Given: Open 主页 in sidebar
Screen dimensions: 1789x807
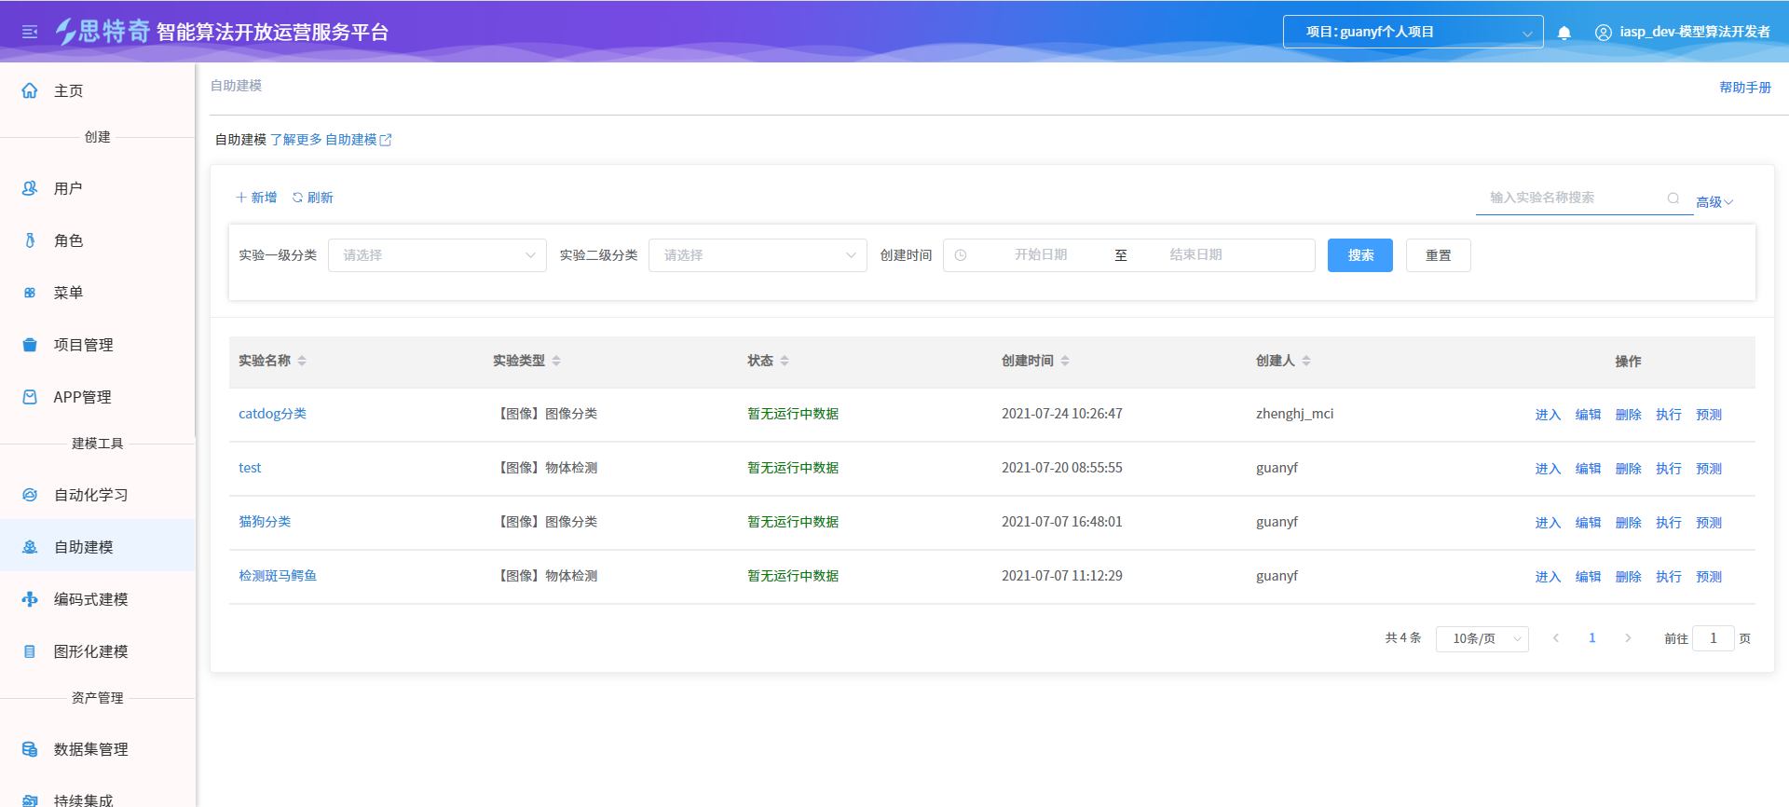Looking at the screenshot, I should 98,90.
